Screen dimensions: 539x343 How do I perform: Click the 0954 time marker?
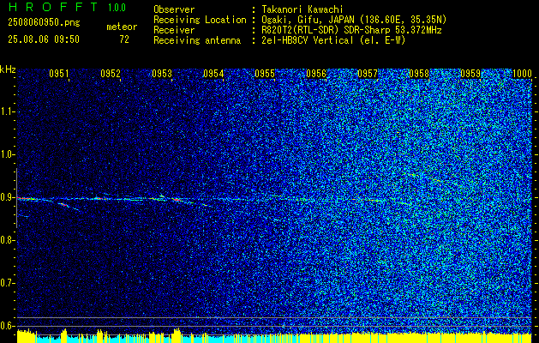(x=213, y=73)
